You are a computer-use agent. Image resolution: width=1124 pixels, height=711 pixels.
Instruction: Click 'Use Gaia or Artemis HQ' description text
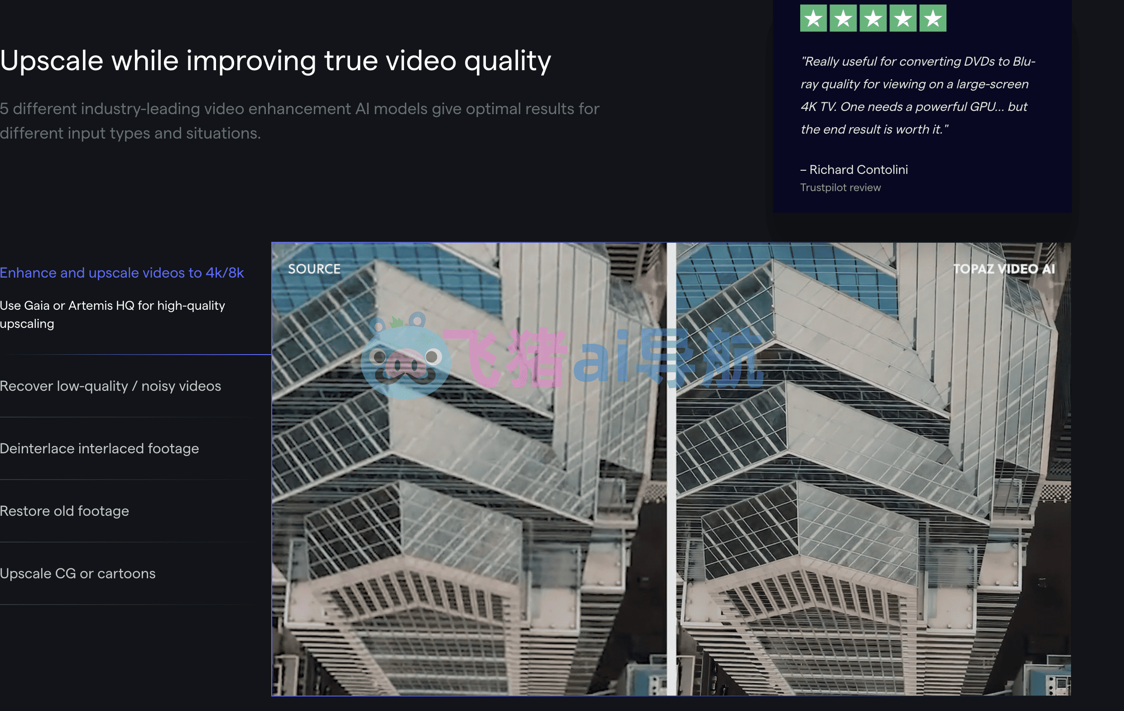pyautogui.click(x=112, y=315)
